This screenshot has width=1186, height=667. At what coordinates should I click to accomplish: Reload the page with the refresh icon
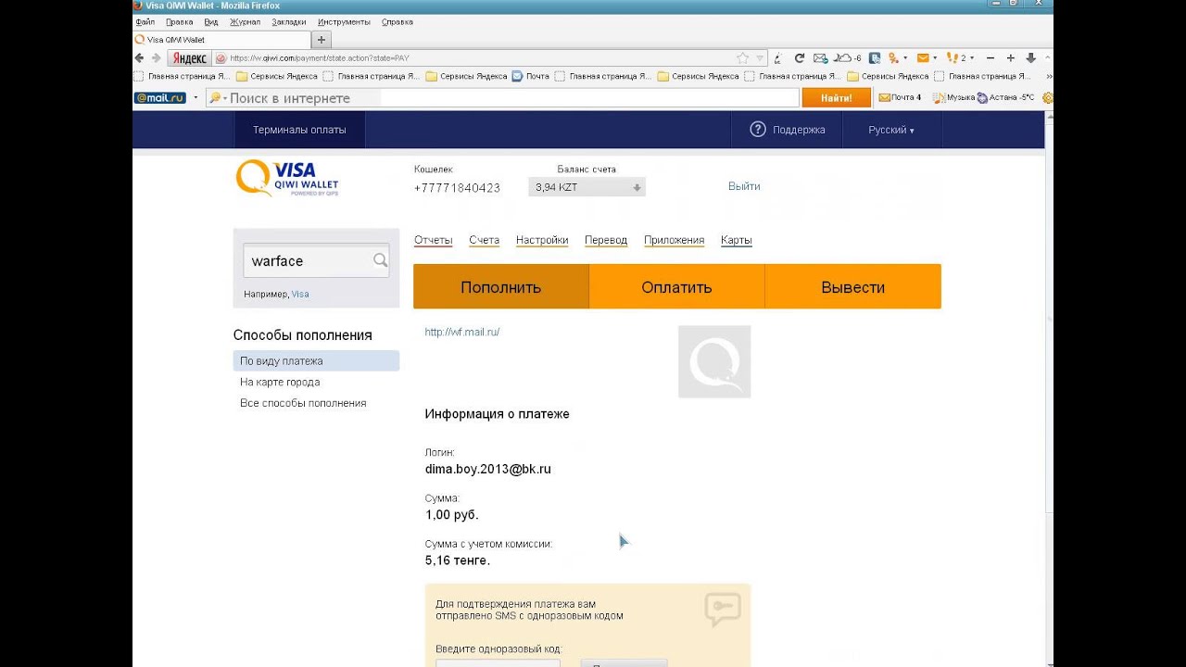point(800,57)
